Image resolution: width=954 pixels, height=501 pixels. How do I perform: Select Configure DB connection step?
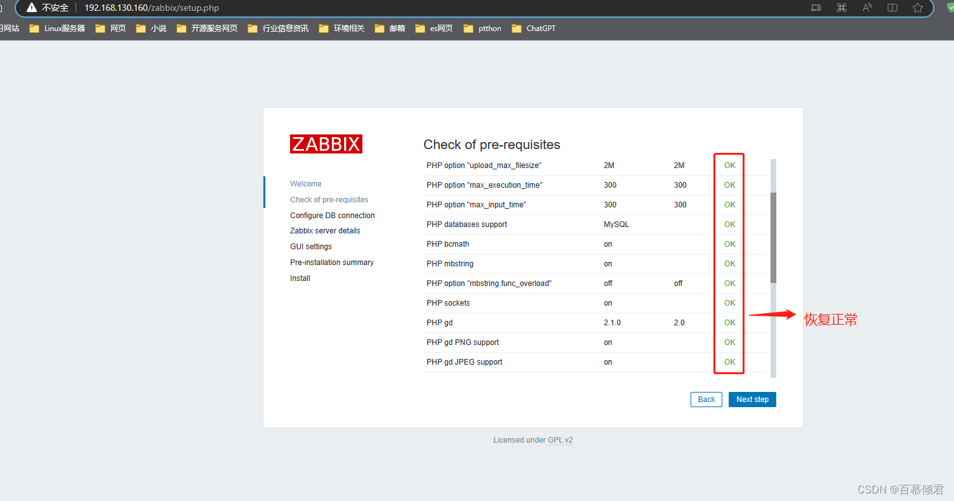point(333,216)
